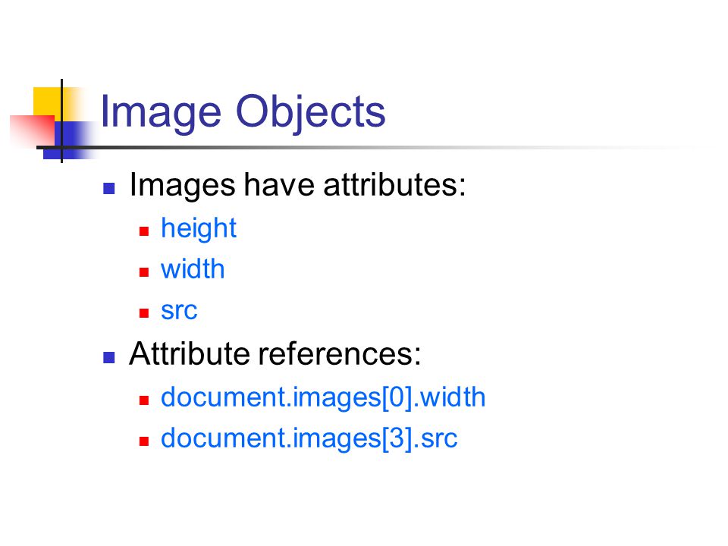Screen dimensions: 728x546
Task: Click the vertical black line in logo
Action: [x=61, y=121]
